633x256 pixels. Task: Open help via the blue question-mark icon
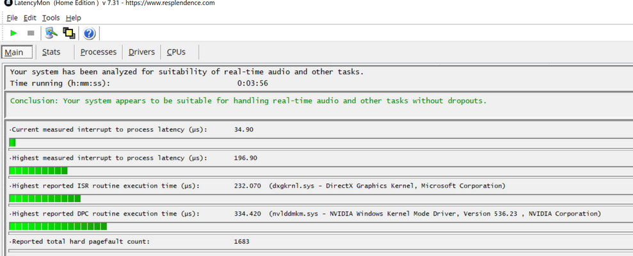89,33
